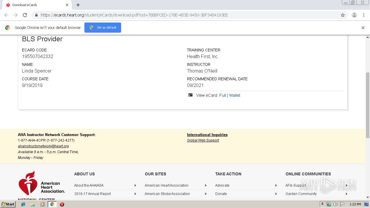370x208 pixels.
Task: Click the browser forward arrow
Action: 16,15
